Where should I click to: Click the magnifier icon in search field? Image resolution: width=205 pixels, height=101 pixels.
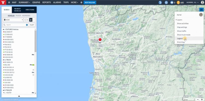click(x=5, y=25)
